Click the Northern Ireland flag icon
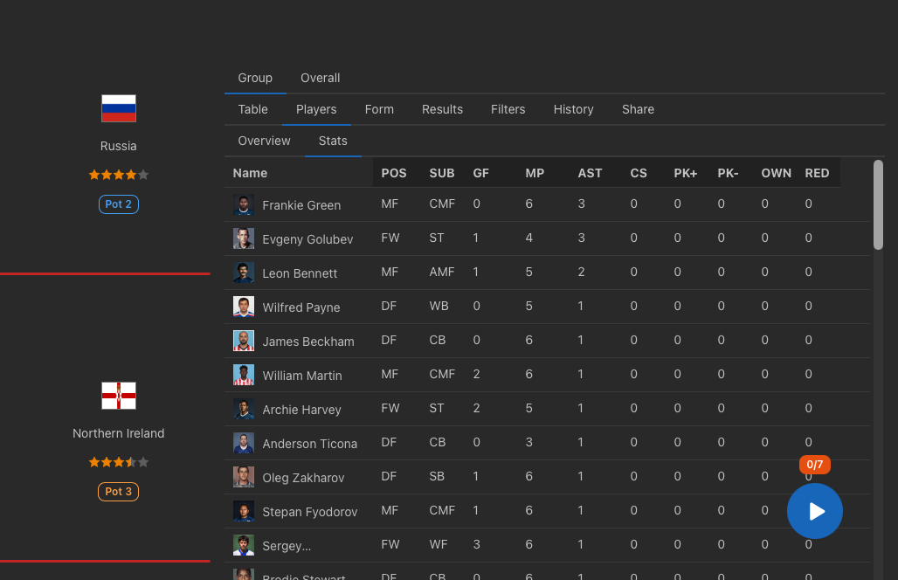Image resolution: width=898 pixels, height=580 pixels. tap(119, 396)
